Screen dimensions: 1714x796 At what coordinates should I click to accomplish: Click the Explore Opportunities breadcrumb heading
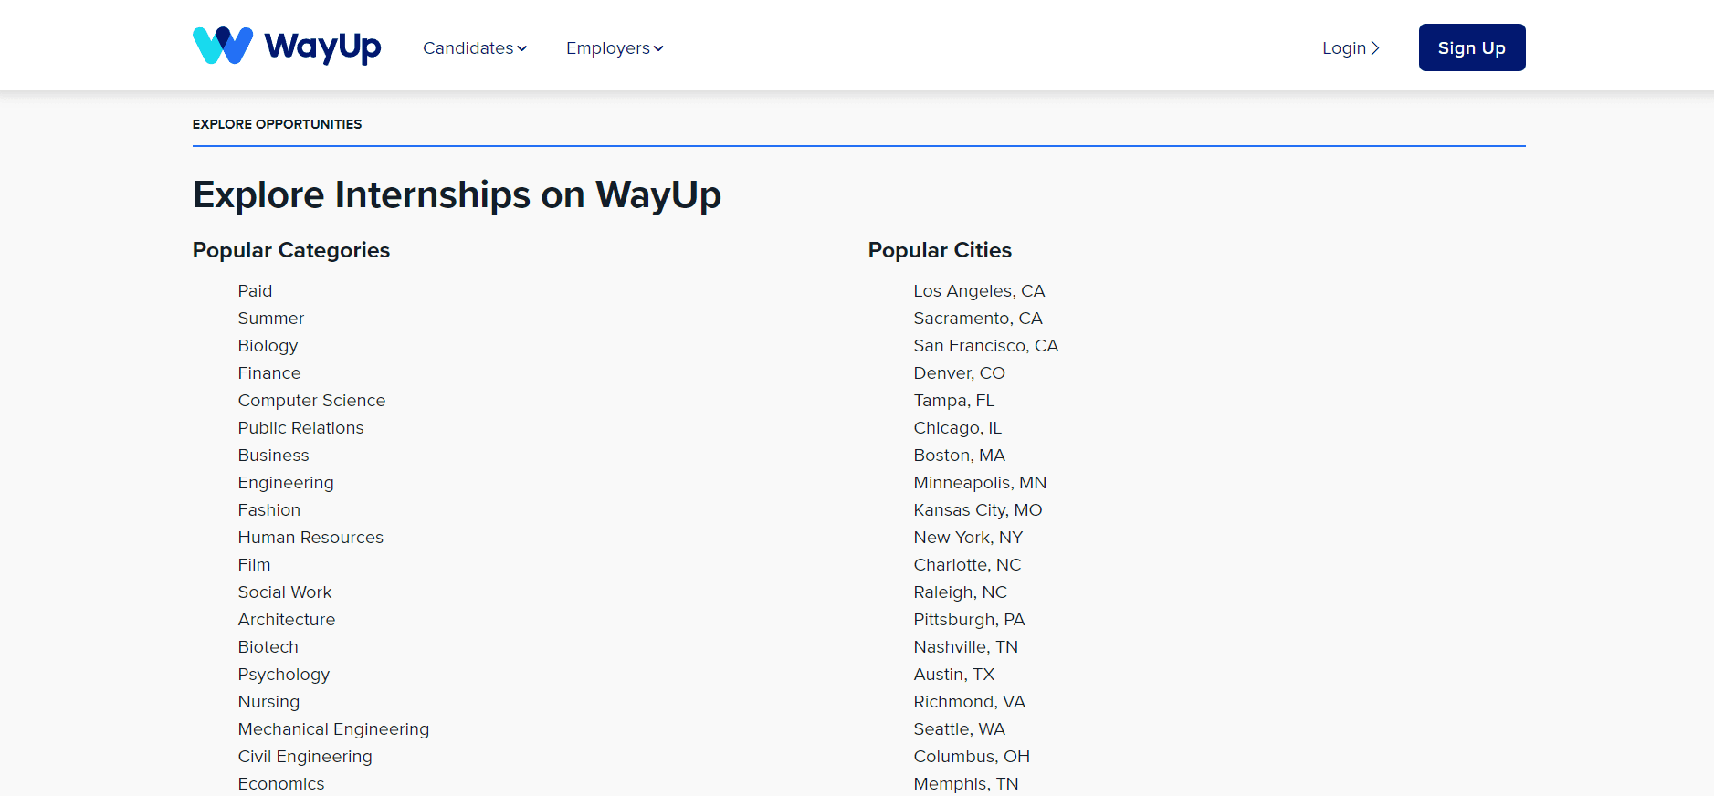(x=277, y=124)
